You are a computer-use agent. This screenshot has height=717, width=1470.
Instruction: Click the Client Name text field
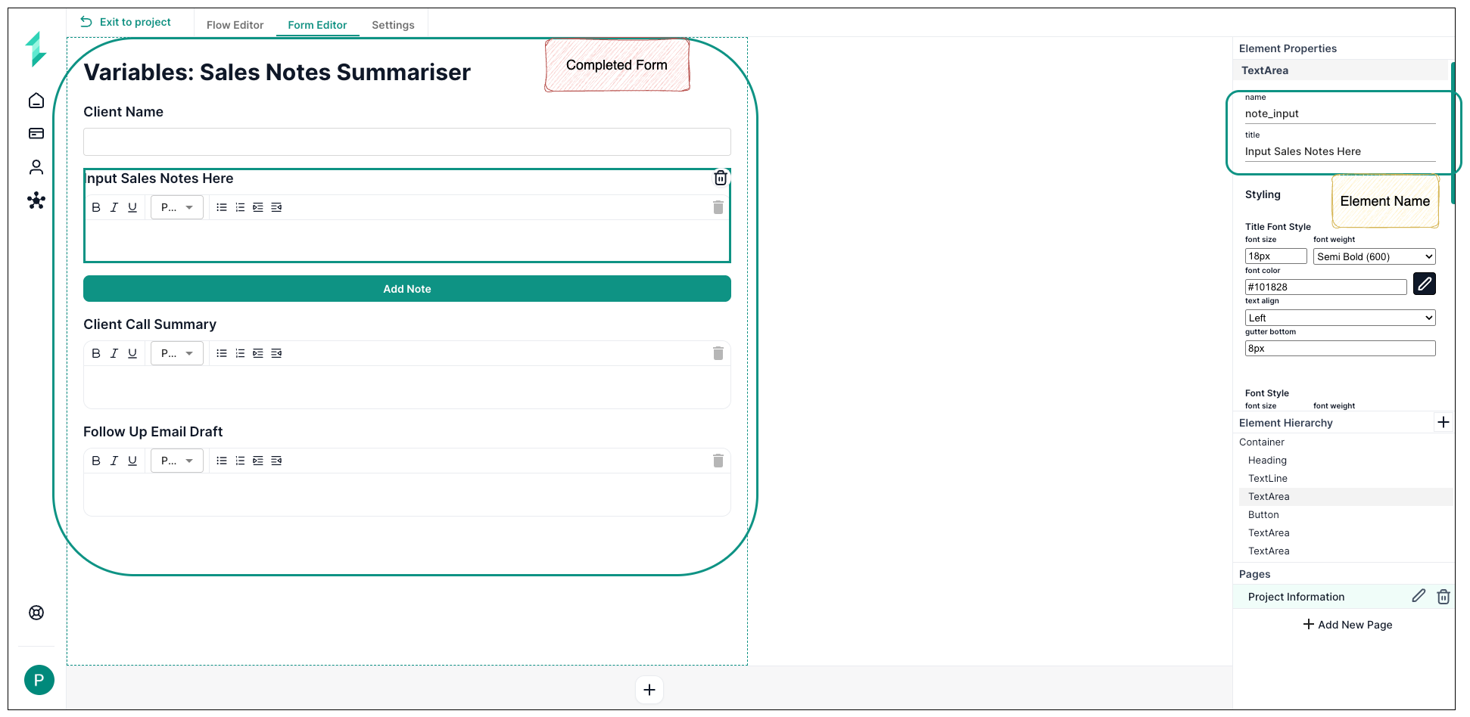(407, 141)
